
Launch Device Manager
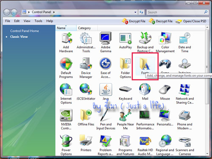86,68
